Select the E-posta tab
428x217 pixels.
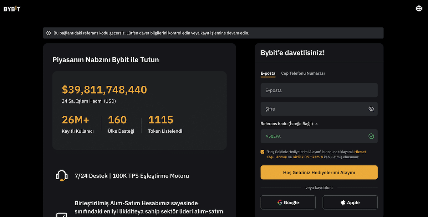[268, 73]
